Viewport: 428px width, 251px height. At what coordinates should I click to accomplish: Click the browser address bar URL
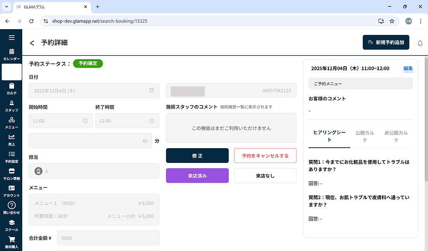tap(100, 21)
